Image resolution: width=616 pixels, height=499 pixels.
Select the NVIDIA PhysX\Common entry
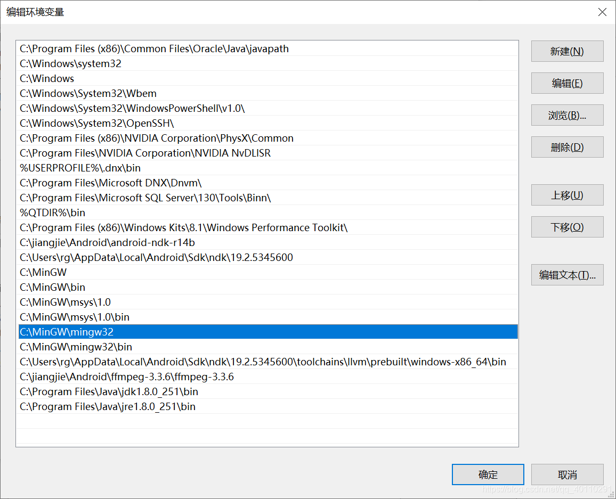[268, 138]
